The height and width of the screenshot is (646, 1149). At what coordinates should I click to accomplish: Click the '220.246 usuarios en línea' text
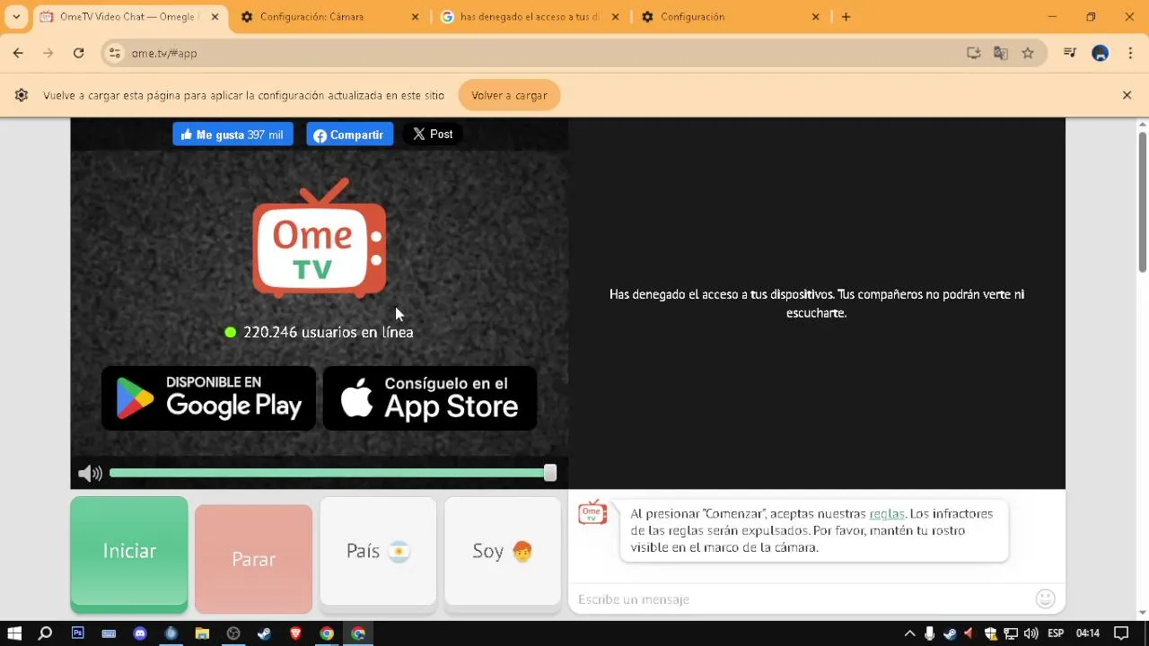click(x=328, y=332)
